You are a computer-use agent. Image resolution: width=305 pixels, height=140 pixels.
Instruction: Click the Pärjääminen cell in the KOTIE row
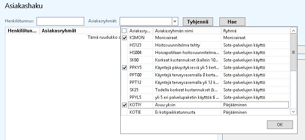tap(255, 112)
